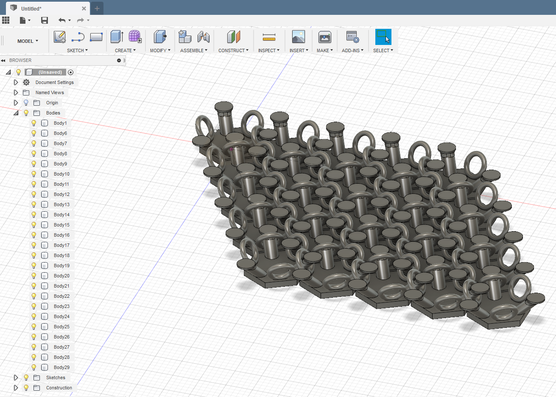Open the CONSTRUCT menu
The height and width of the screenshot is (397, 556).
[x=233, y=50]
